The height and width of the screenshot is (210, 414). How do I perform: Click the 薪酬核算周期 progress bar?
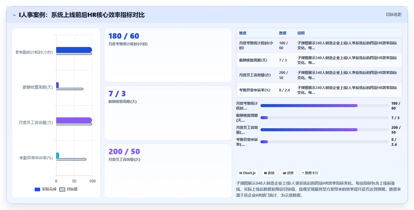[x=324, y=118]
